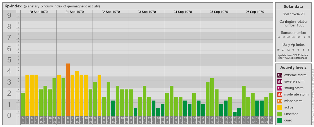Click the 'extreme storm' legend label
The height and width of the screenshot is (127, 314).
[295, 75]
